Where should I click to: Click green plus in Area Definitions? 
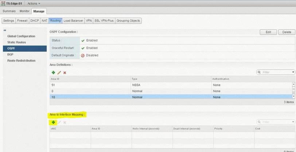pos(53,73)
